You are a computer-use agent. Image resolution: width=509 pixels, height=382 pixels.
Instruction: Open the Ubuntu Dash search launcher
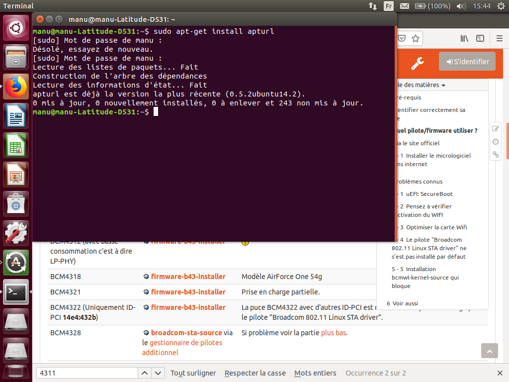pyautogui.click(x=16, y=28)
